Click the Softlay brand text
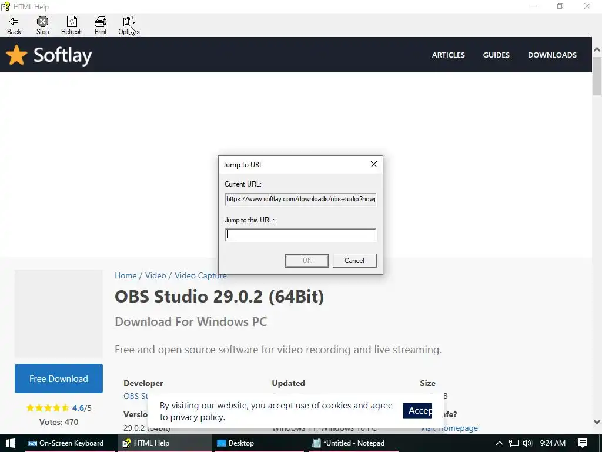The height and width of the screenshot is (452, 602). coord(62,56)
